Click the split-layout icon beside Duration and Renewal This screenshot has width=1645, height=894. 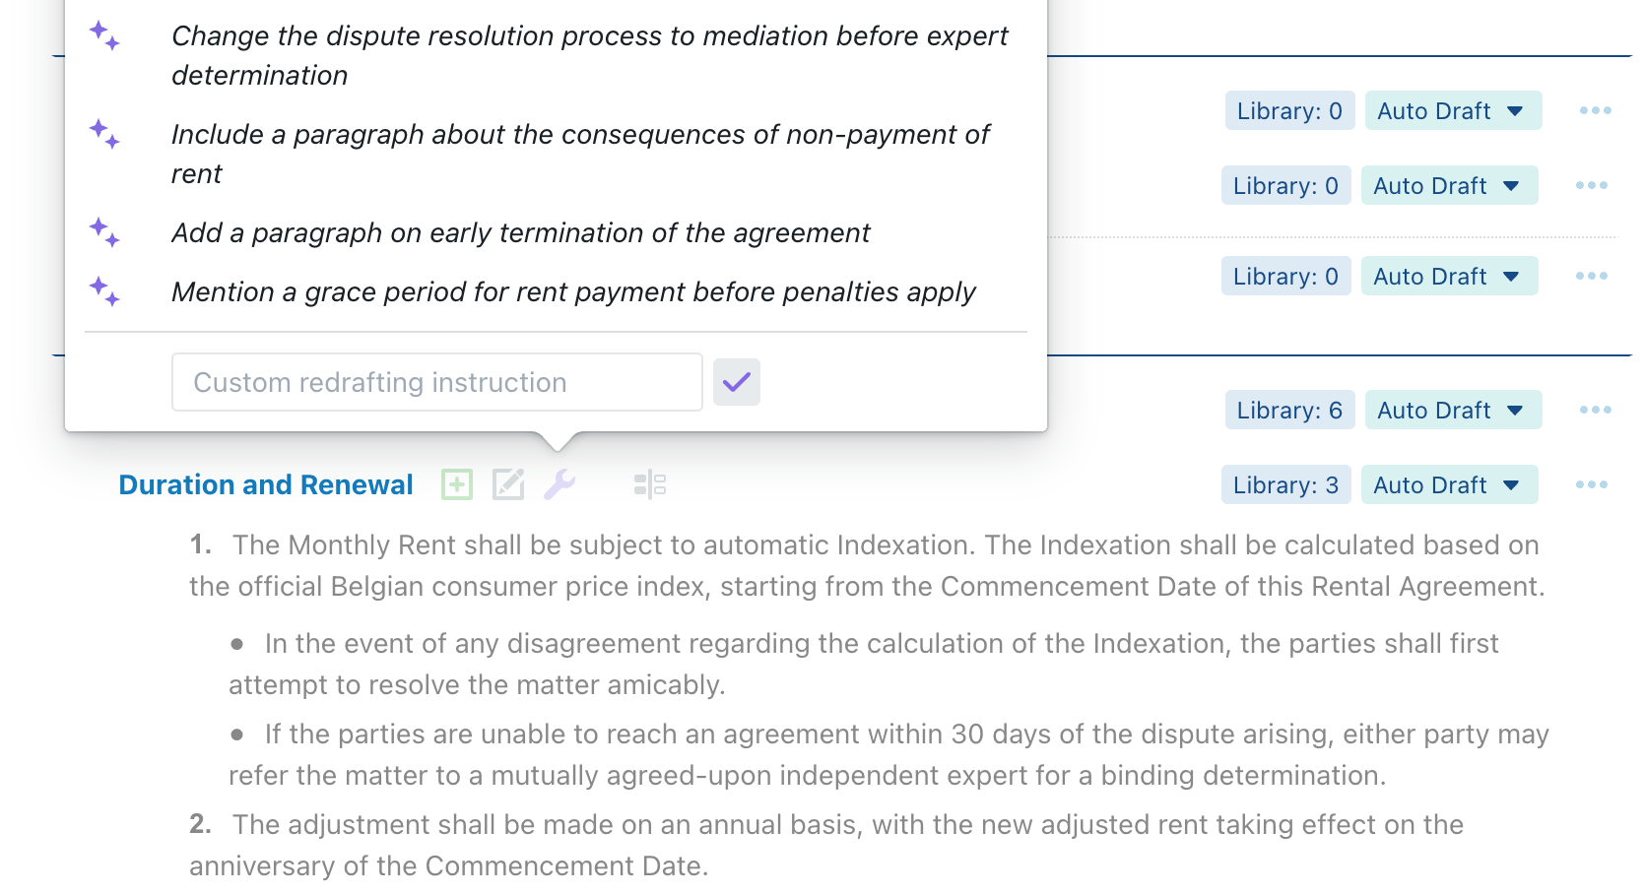pyautogui.click(x=650, y=484)
